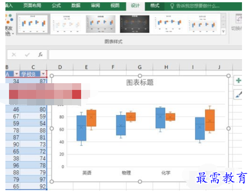Open the column A header filter dropdown
Screen dimensions: 251x192
[17, 74]
